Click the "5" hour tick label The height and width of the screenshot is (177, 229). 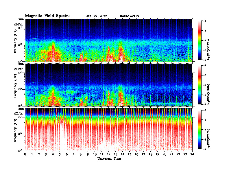click(x=60, y=154)
